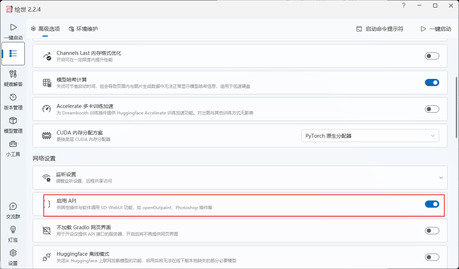
Task: Expand the 监听设置 section
Action: tap(441, 177)
